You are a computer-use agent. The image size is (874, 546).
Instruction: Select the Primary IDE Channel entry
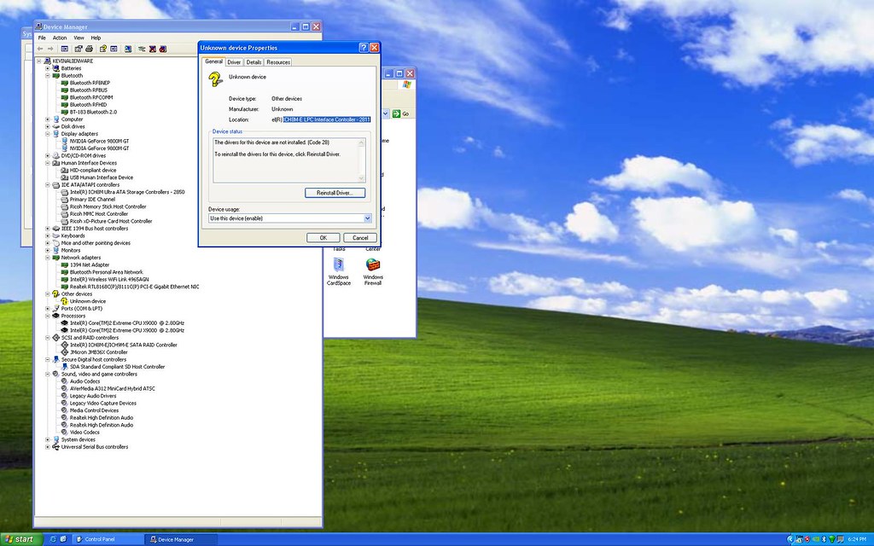[x=92, y=200]
